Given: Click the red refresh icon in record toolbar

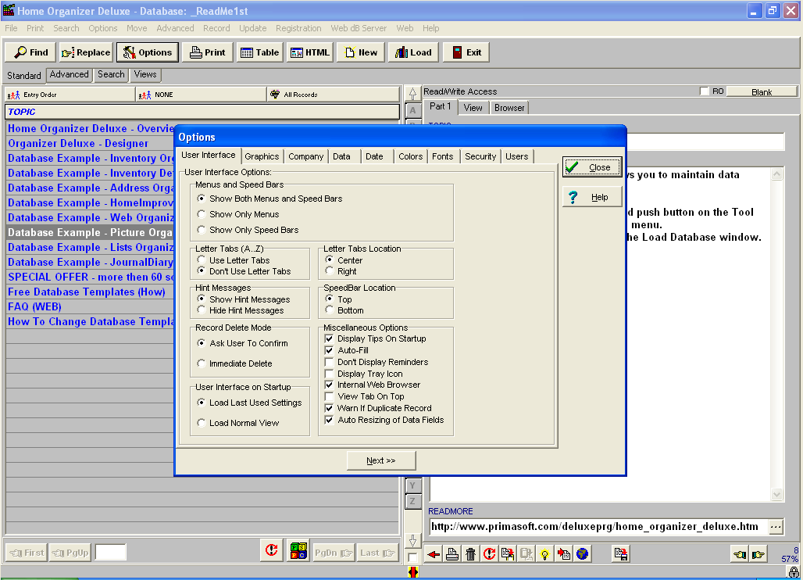Looking at the screenshot, I should coord(489,554).
